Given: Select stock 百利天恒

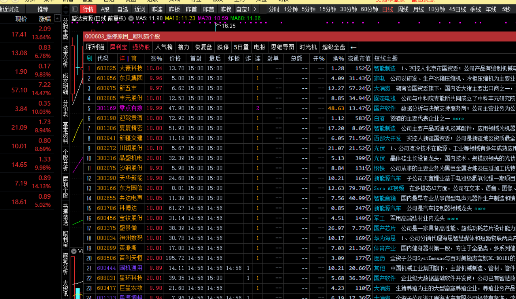Looking at the screenshot, I should pos(131,258).
